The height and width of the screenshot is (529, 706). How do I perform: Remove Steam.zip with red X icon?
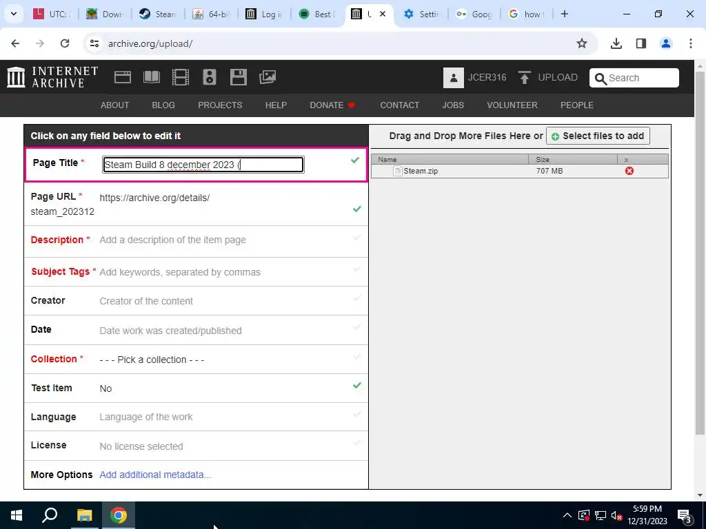coord(629,171)
